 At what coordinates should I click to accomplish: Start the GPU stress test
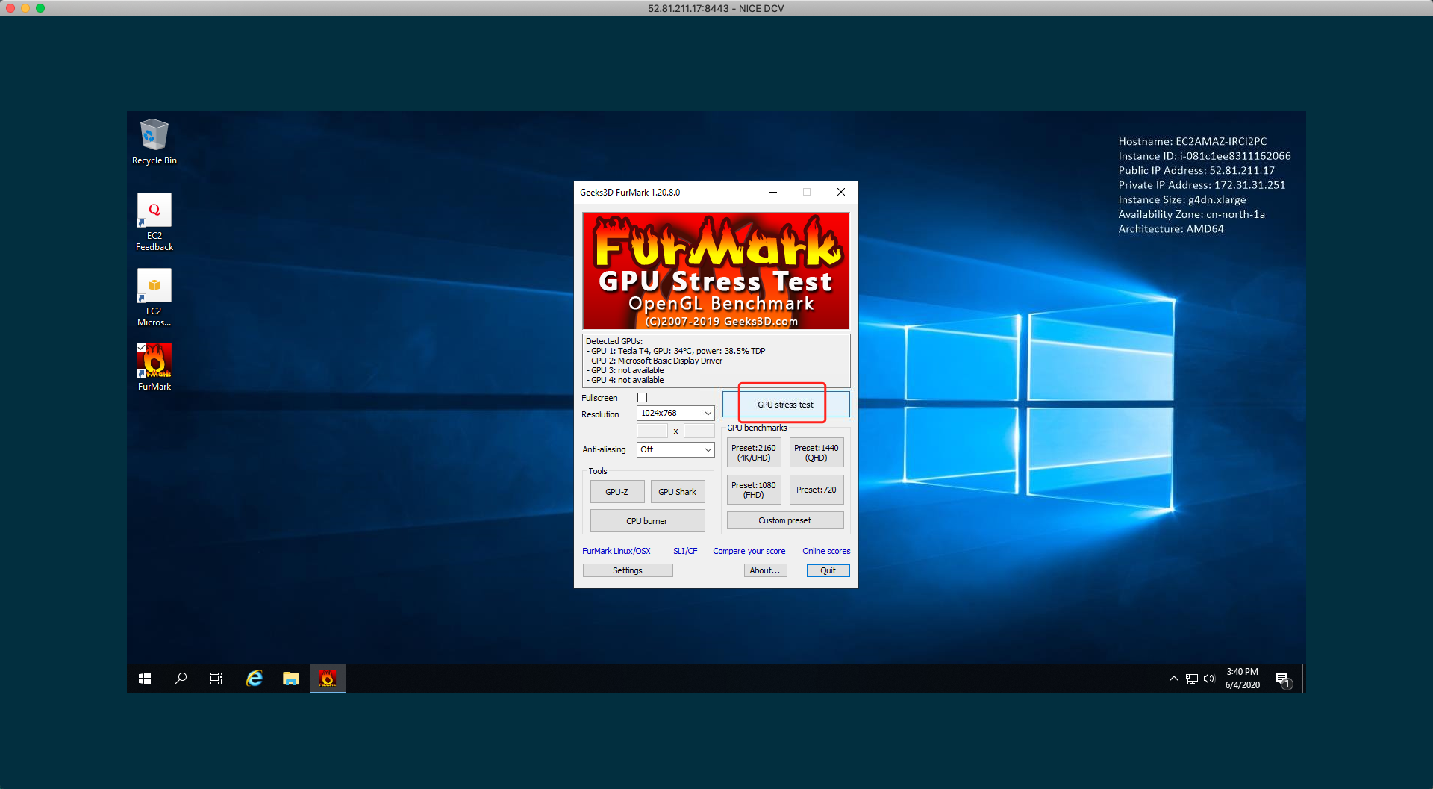tap(785, 405)
